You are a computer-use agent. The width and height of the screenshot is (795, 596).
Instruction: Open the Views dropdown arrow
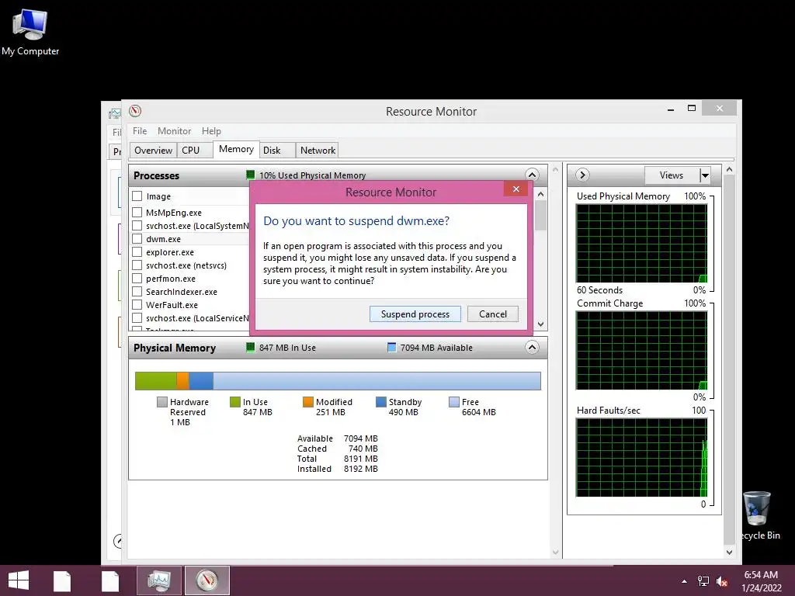705,175
